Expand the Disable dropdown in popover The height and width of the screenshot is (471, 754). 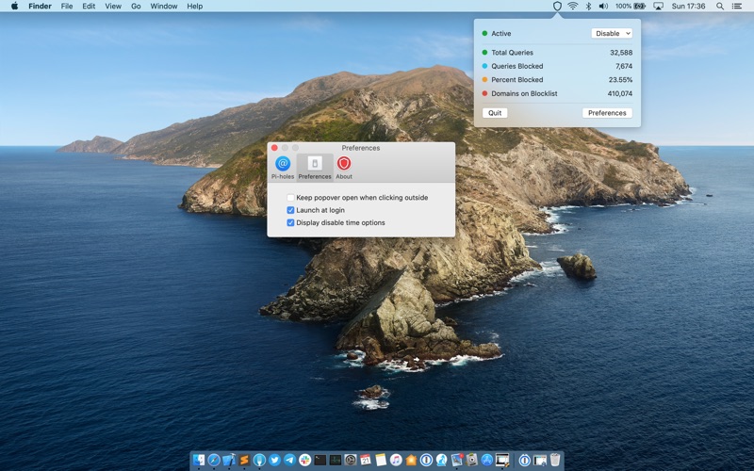pos(612,33)
